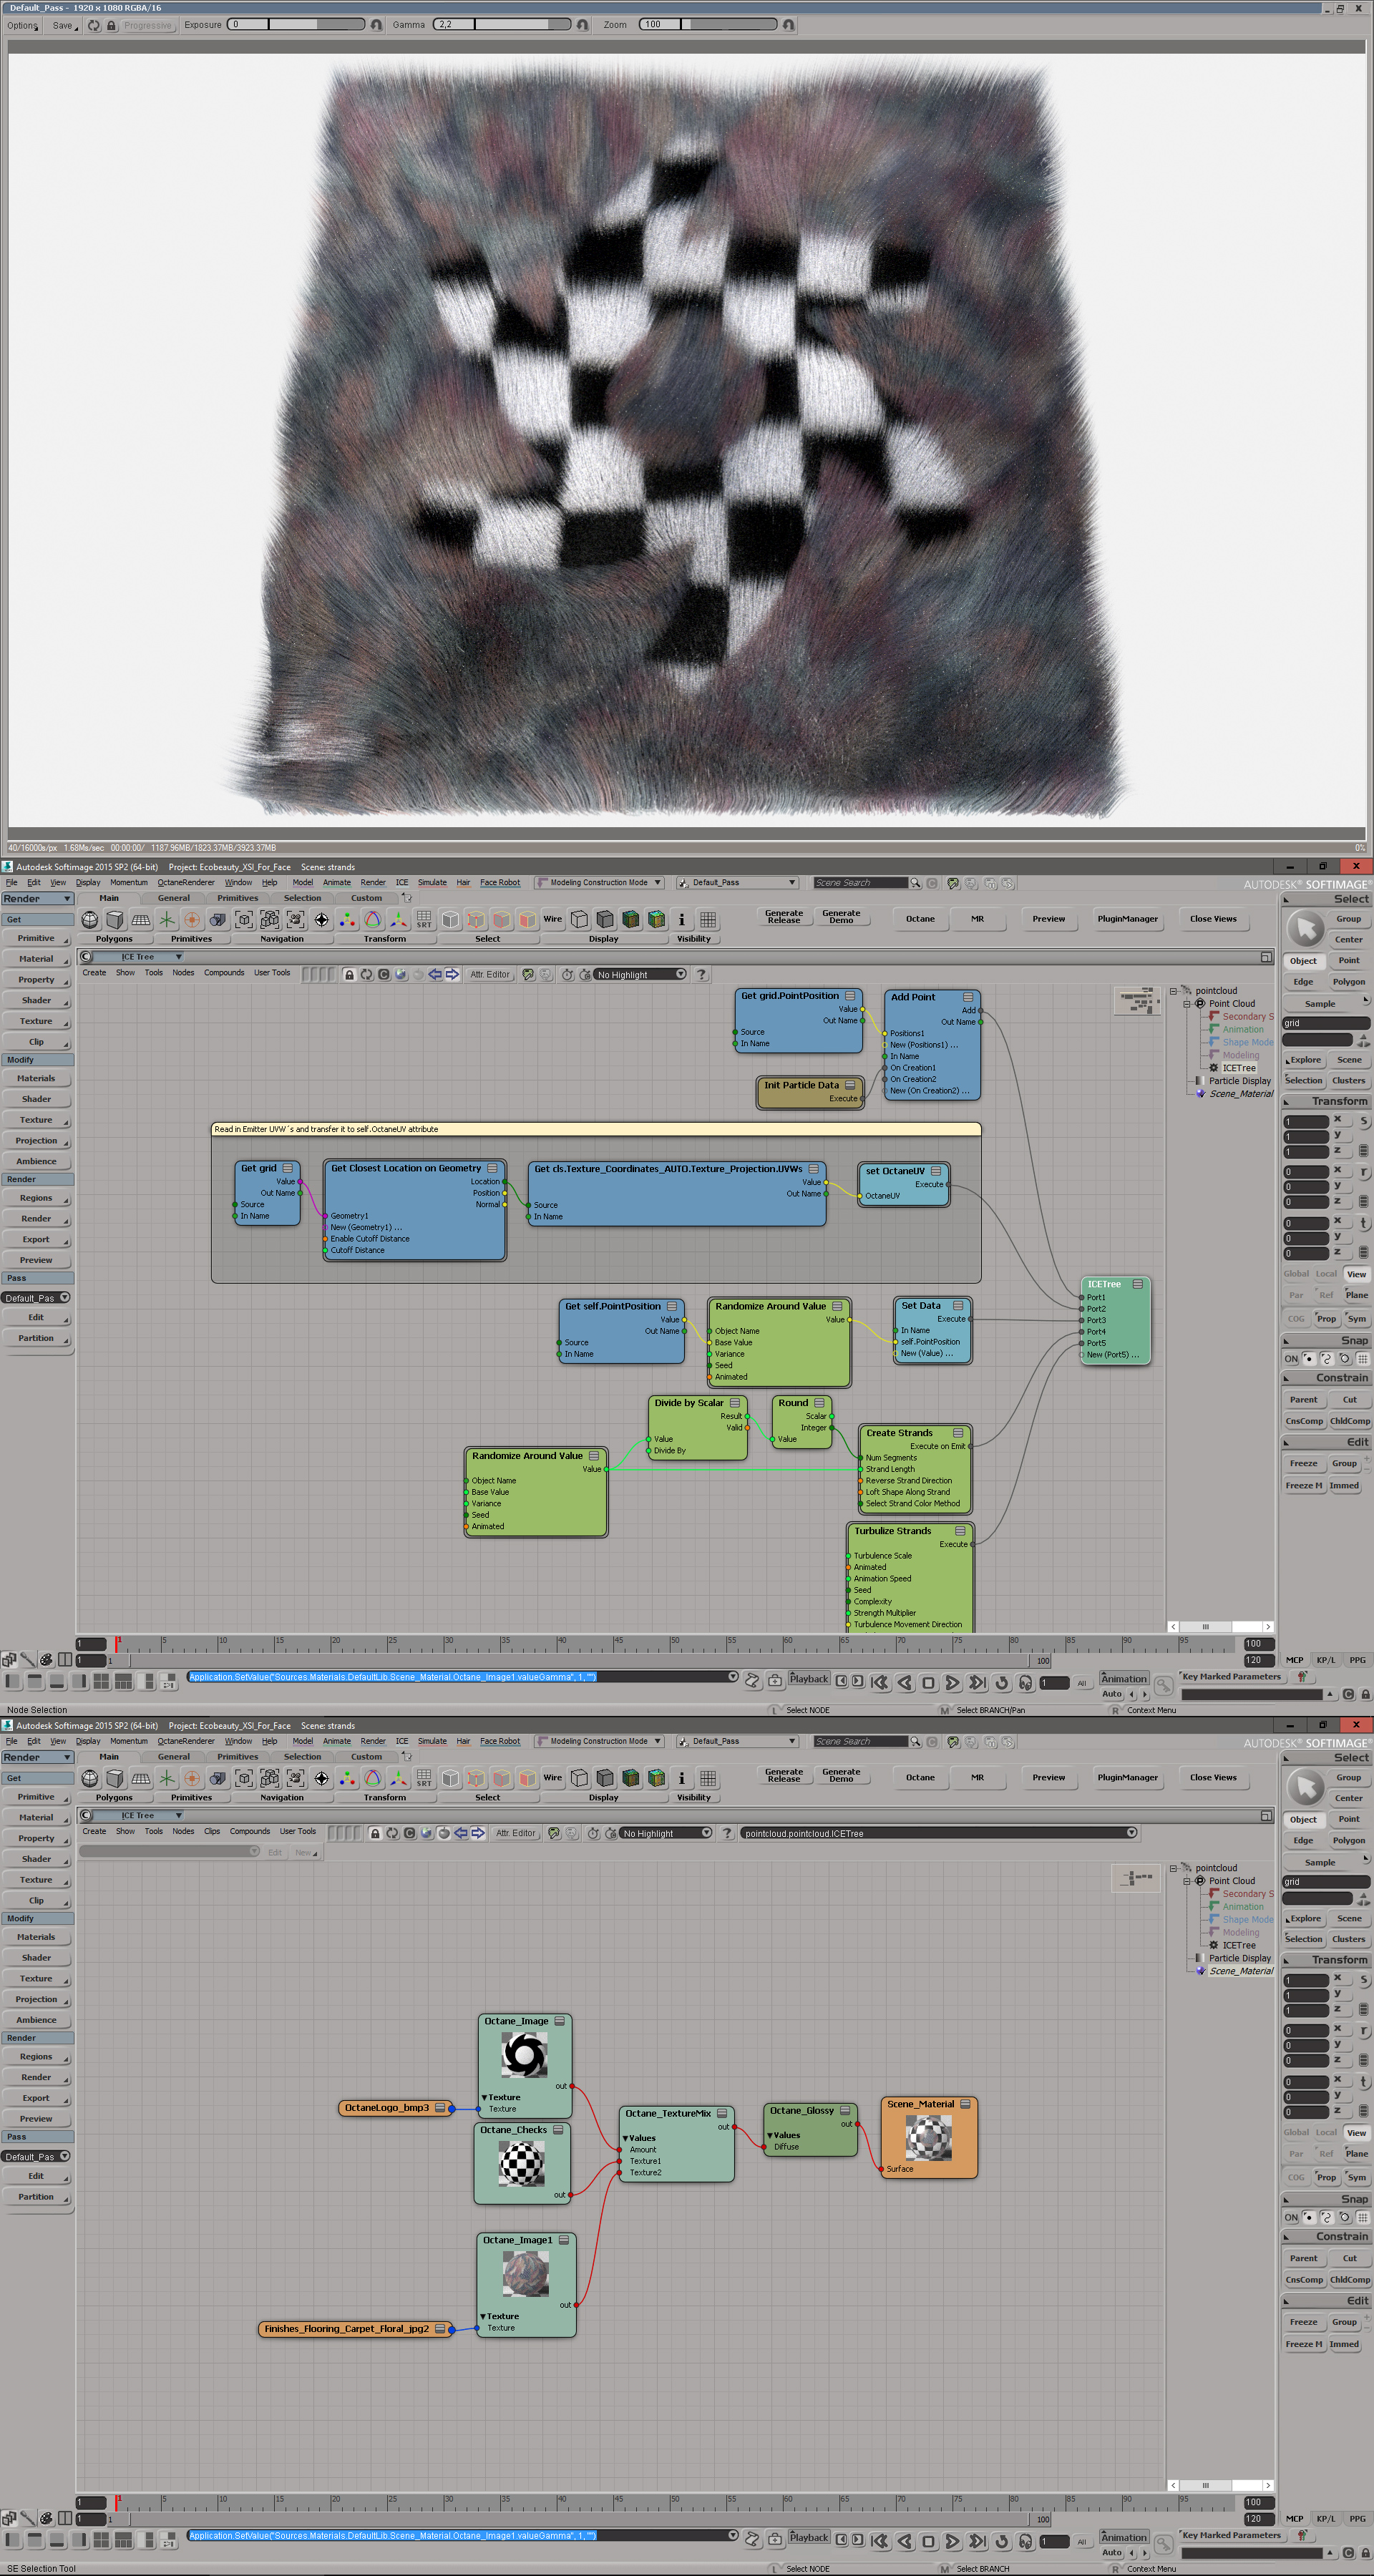Click the menu icon on the Turbulize Strands node

tap(960, 1530)
